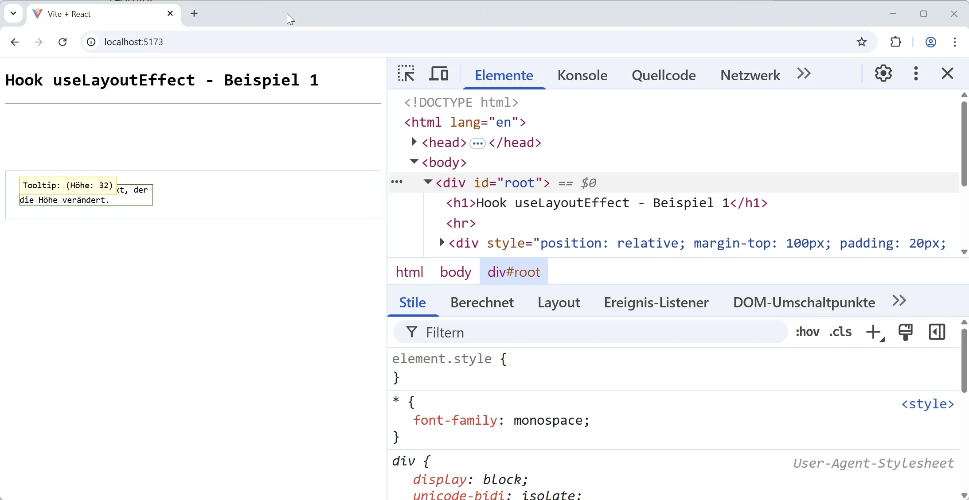Expand the head element node
The width and height of the screenshot is (969, 500).
(x=414, y=142)
